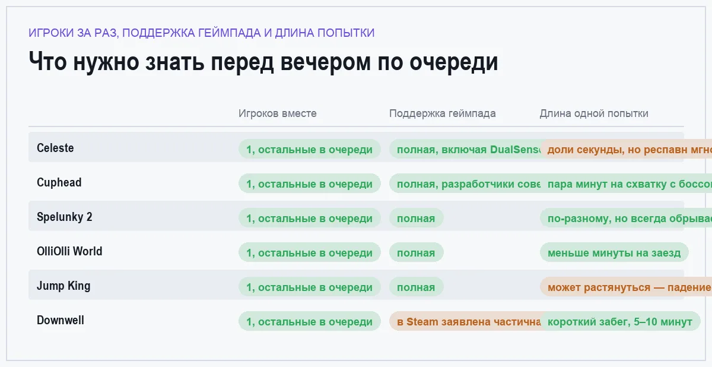Click Celeste's 'полная, включая DualSense' cell
The height and width of the screenshot is (367, 712).
click(465, 149)
